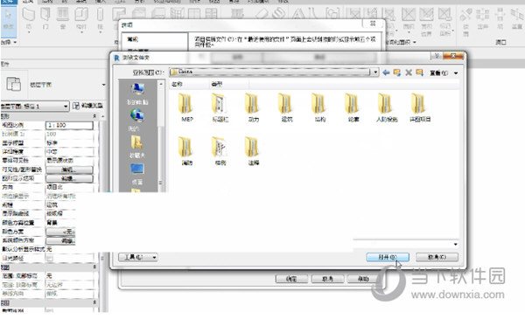Click the 打开 open button

(x=388, y=257)
